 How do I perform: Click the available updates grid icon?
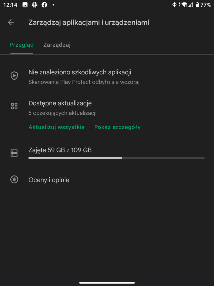14,106
